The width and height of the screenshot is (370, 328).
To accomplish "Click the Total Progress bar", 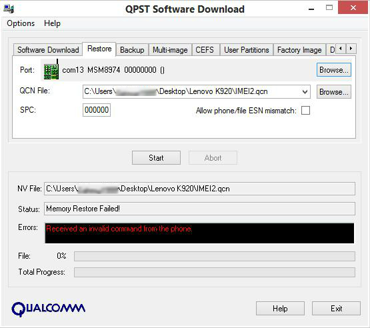I will pos(215,272).
